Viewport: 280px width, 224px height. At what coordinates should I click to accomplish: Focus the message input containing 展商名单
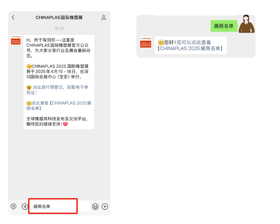pos(53,206)
